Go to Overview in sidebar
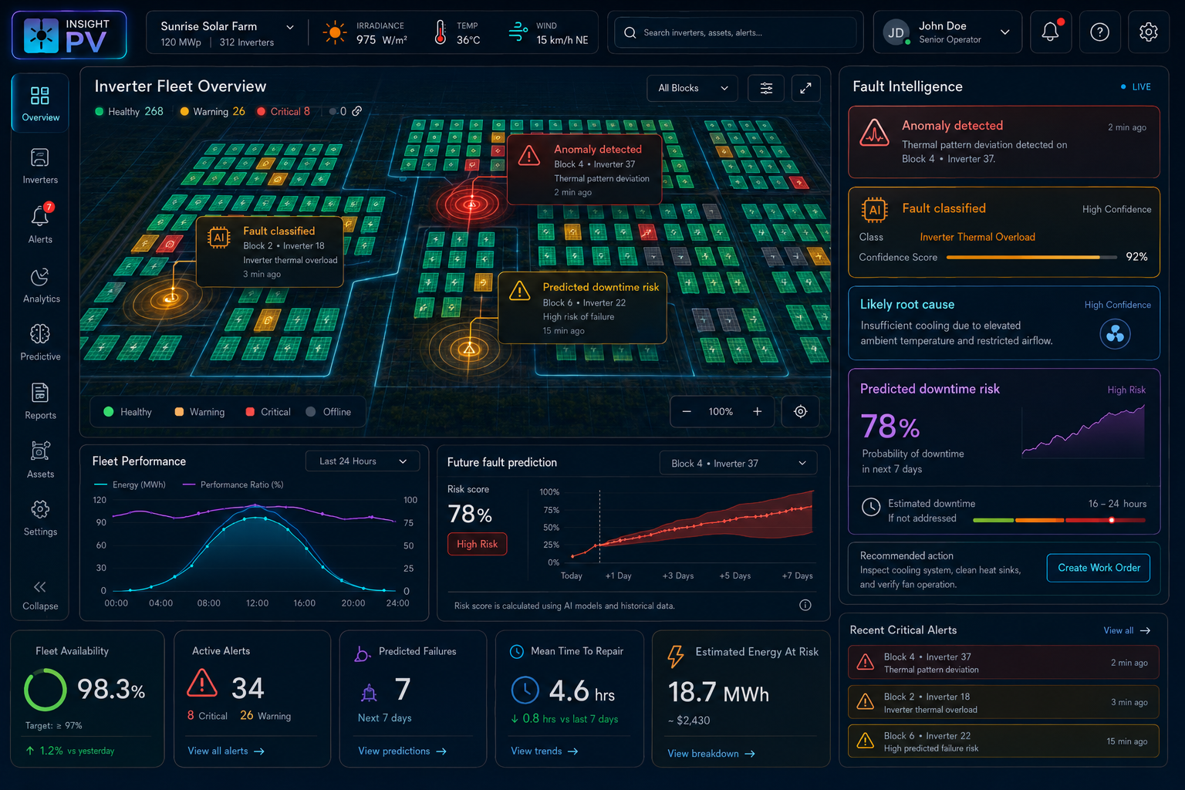Image resolution: width=1185 pixels, height=790 pixels. coord(40,103)
